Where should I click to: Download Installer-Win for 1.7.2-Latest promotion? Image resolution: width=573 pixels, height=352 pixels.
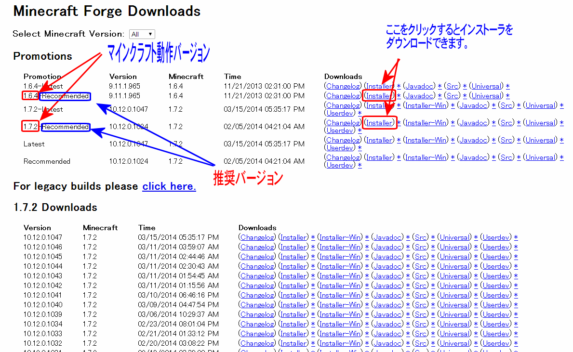(426, 105)
